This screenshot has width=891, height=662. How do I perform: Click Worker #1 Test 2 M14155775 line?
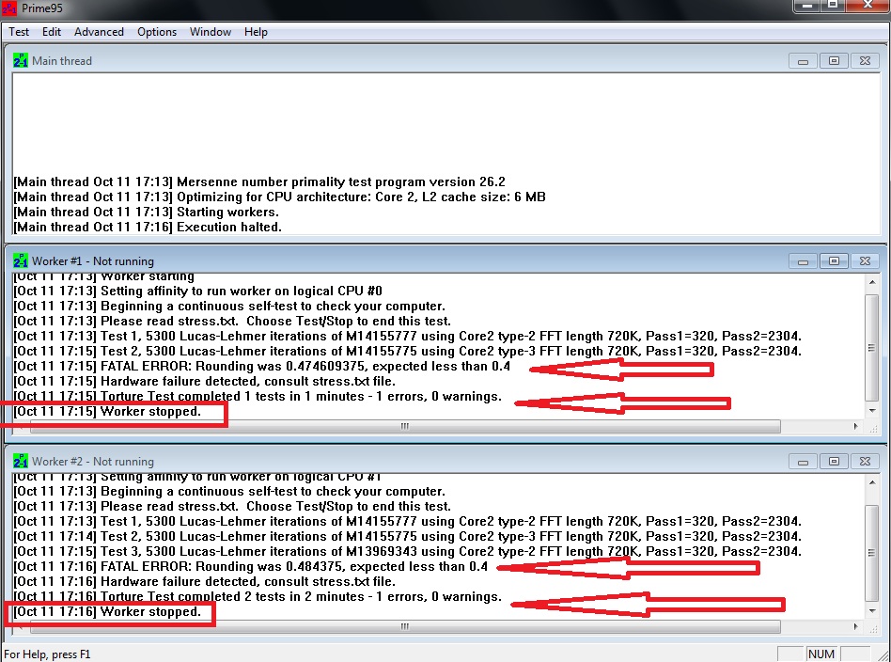tap(407, 351)
